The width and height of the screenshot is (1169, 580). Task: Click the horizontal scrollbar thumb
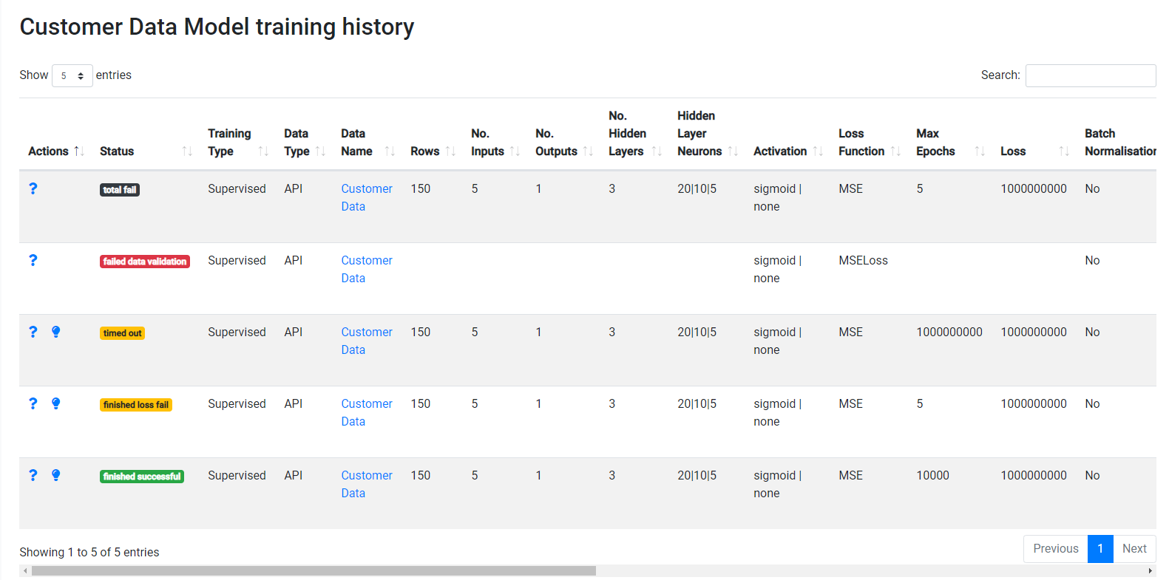point(314,570)
